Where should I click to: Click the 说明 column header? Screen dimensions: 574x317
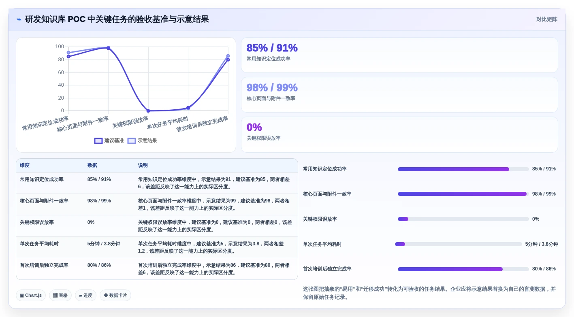(x=143, y=166)
